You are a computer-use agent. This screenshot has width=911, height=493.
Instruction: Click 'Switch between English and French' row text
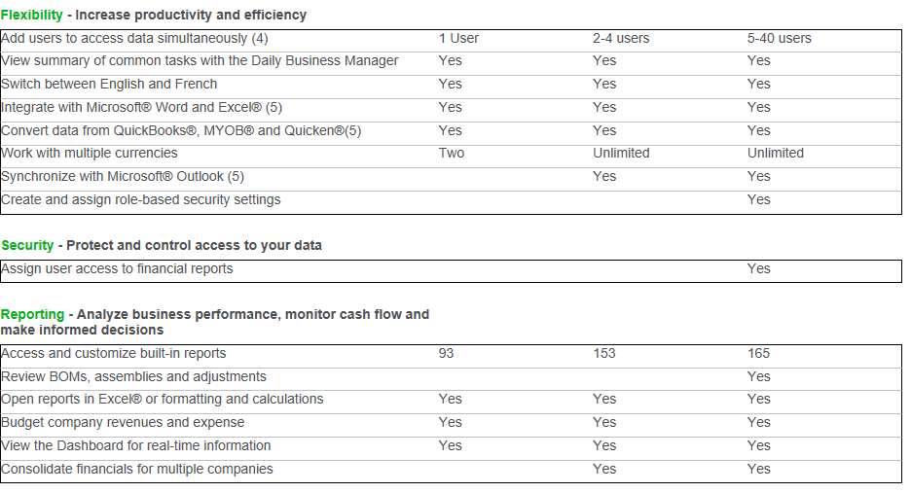tap(109, 84)
